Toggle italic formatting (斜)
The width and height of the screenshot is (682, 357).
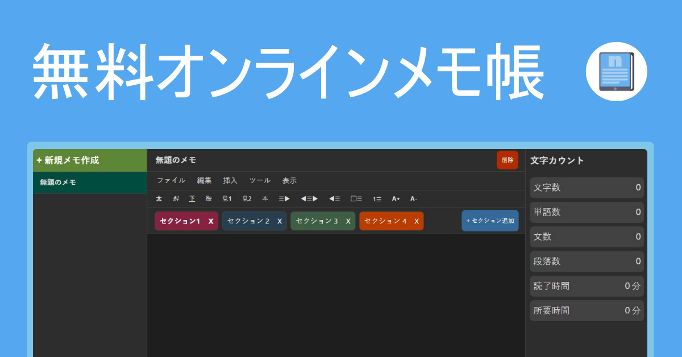click(x=176, y=199)
